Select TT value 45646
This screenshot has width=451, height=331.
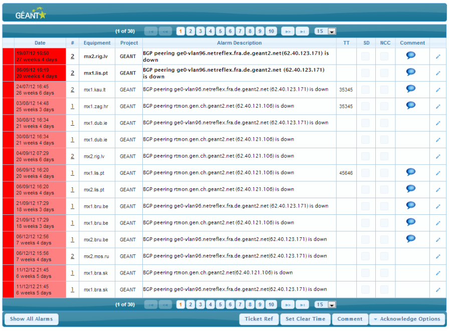pyautogui.click(x=346, y=173)
